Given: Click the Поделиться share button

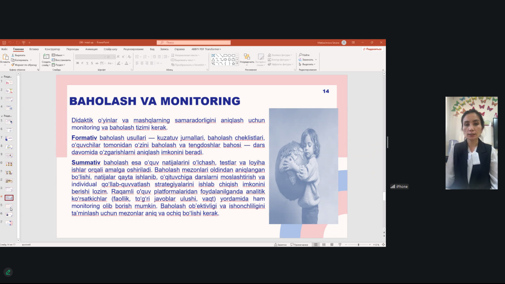Looking at the screenshot, I should [372, 49].
